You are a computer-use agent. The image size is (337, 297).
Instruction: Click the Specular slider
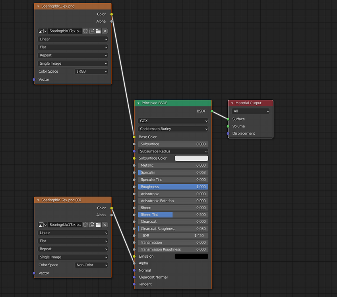173,173
